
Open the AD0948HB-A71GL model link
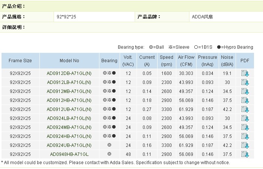69,154
